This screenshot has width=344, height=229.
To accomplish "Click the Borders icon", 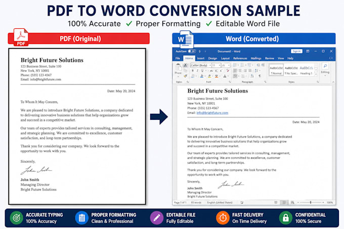I will (243, 76).
